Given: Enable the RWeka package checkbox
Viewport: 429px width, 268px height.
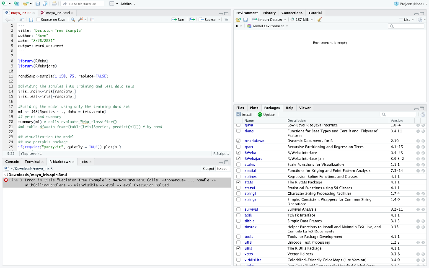Looking at the screenshot, I should tap(239, 153).
